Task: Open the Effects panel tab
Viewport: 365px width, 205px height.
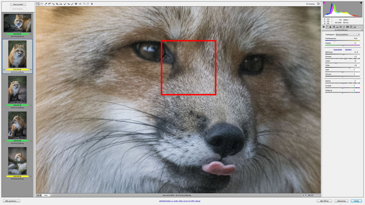Action: (x=344, y=27)
